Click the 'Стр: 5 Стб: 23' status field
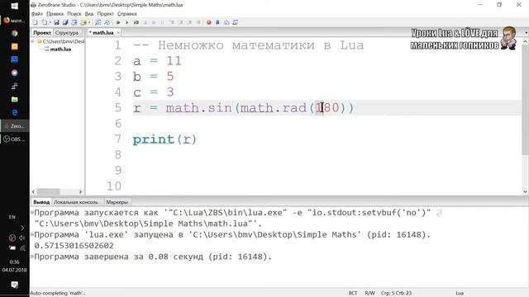Image resolution: width=529 pixels, height=297 pixels. tap(397, 294)
